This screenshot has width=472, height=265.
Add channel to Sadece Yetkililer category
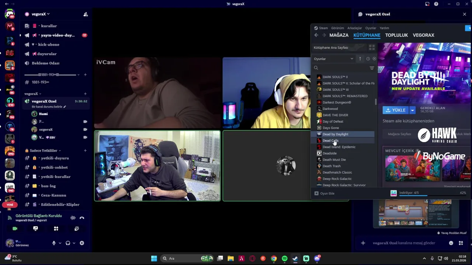click(x=85, y=151)
